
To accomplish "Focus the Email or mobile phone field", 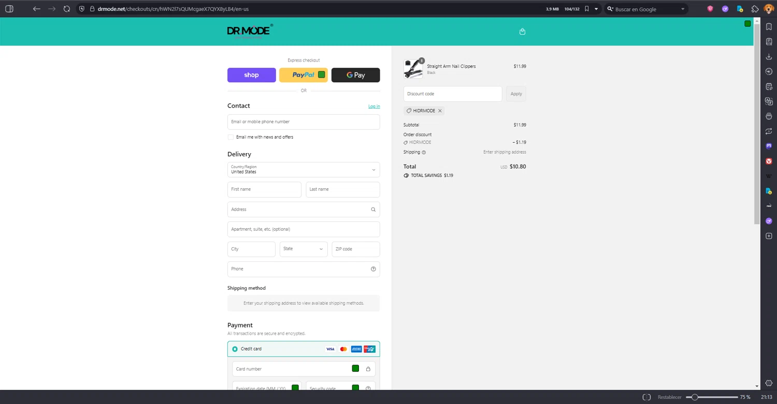I will (304, 122).
